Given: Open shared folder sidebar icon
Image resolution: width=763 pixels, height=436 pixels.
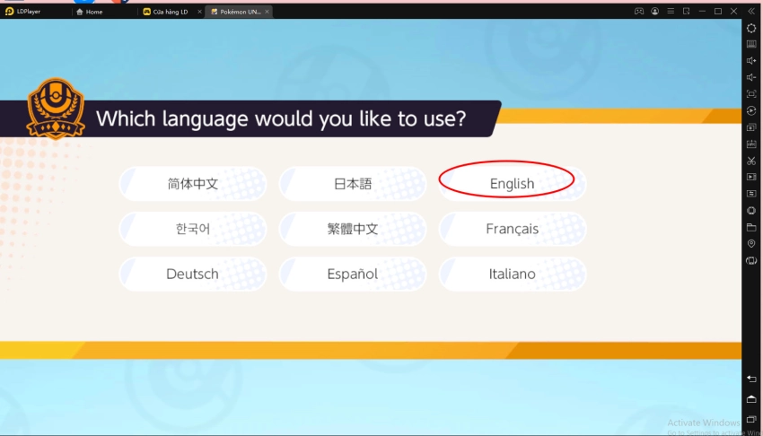Looking at the screenshot, I should tap(751, 227).
